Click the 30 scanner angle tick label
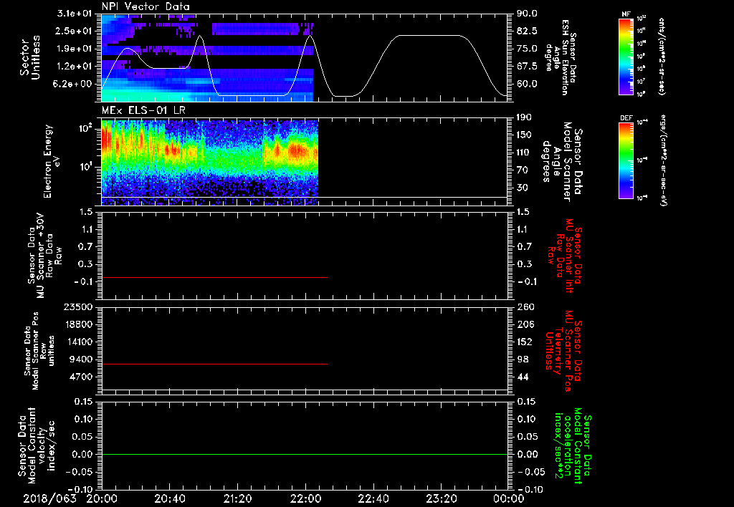The height and width of the screenshot is (507, 734). click(x=523, y=188)
